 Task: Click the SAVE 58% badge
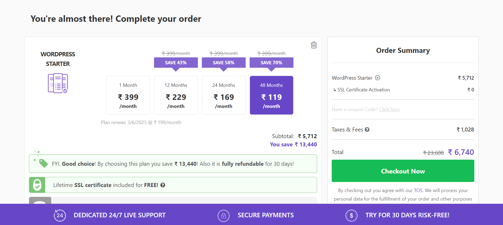tap(224, 63)
